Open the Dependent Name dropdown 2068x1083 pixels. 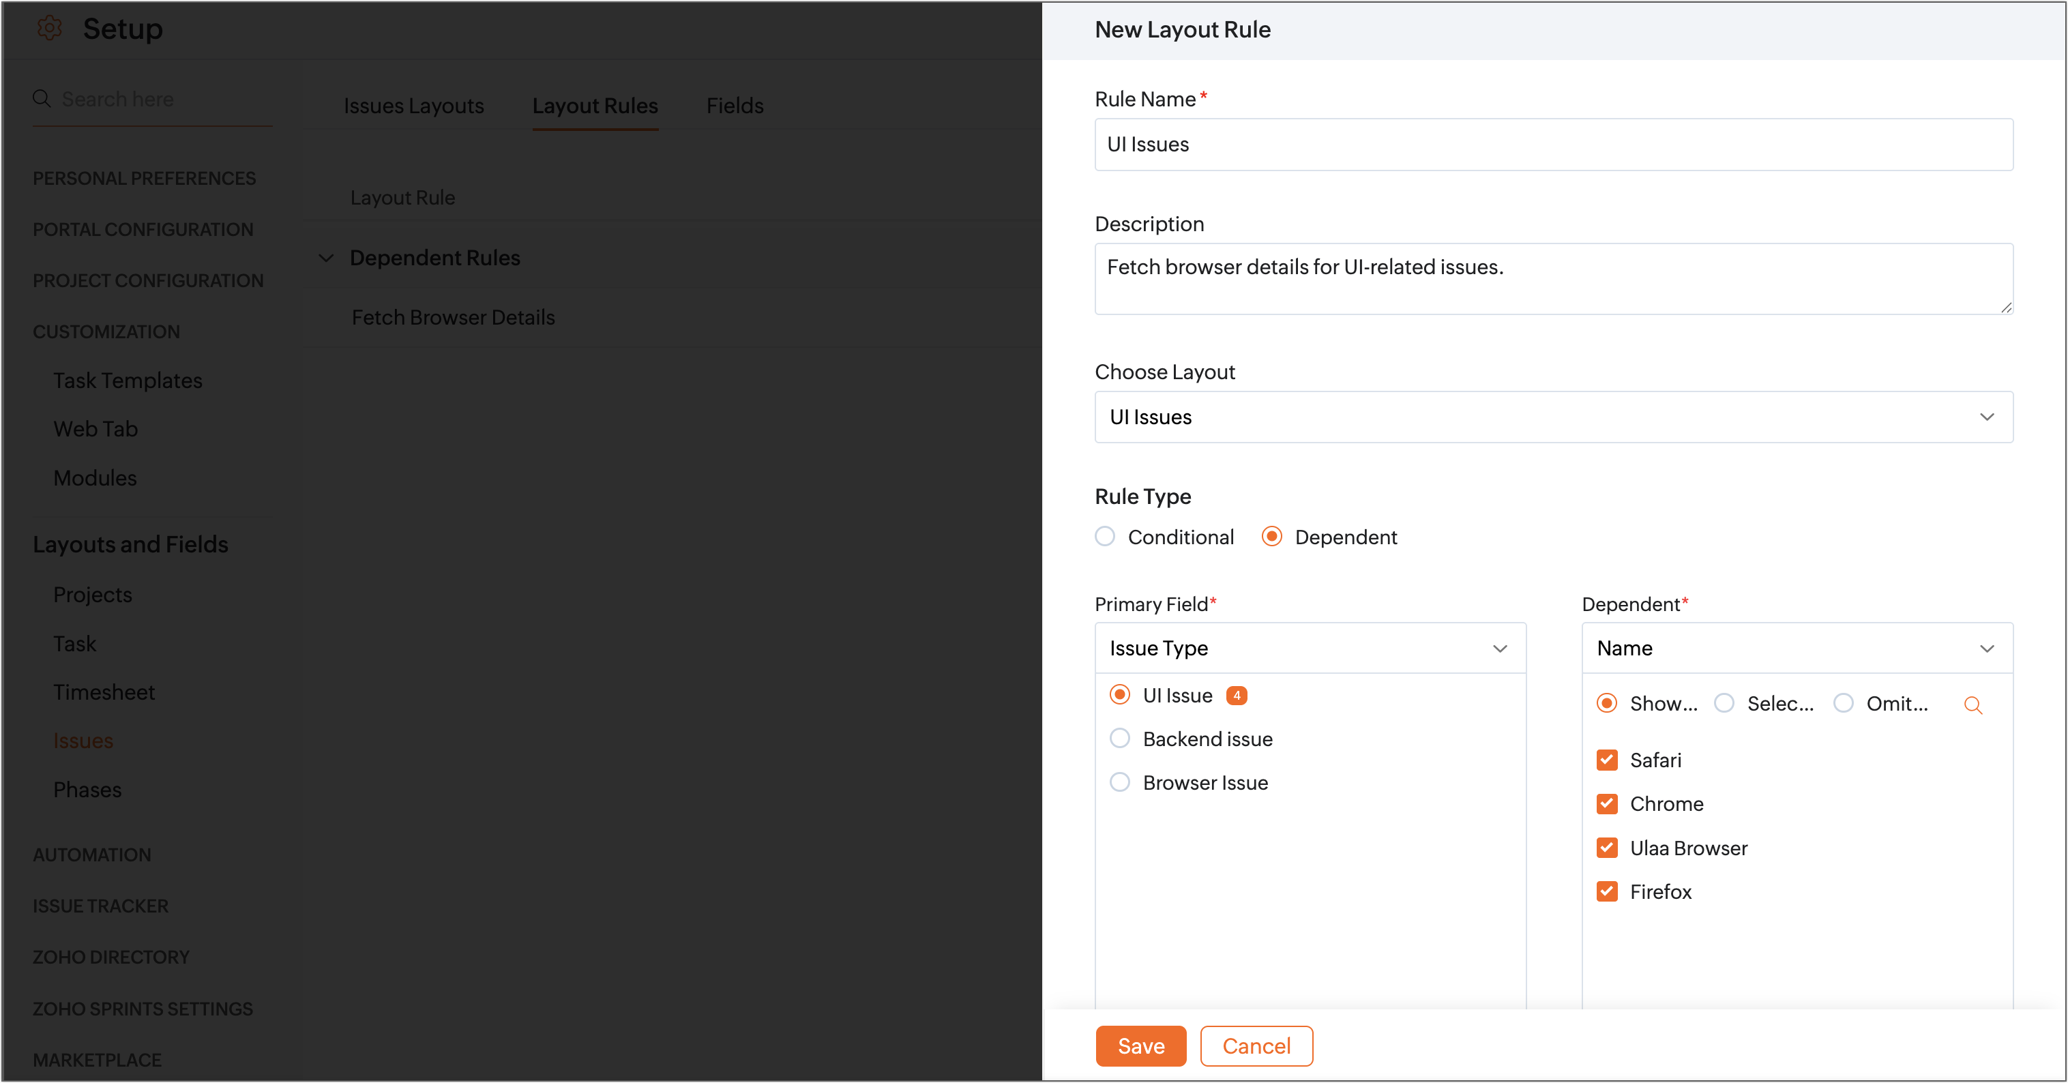pos(1797,648)
